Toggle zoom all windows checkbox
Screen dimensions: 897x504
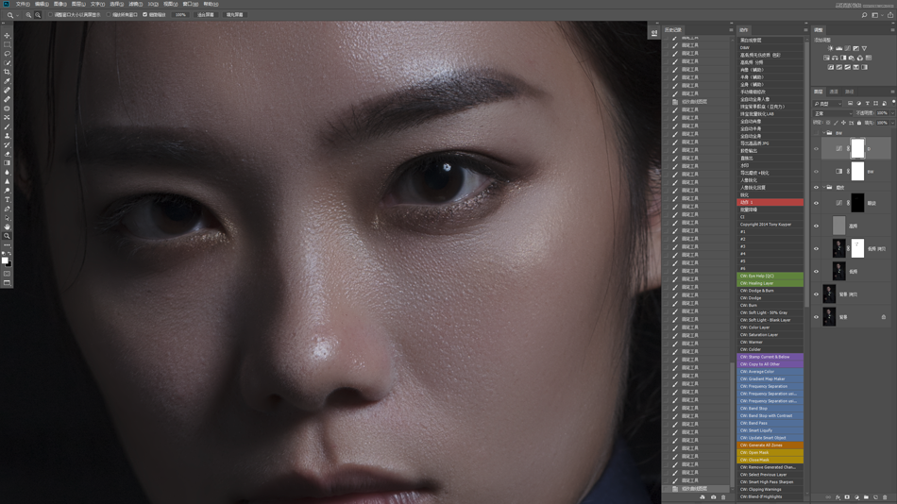click(109, 15)
